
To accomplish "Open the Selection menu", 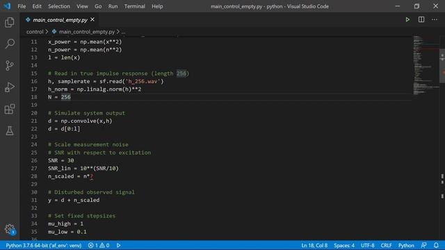I will click(x=58, y=6).
